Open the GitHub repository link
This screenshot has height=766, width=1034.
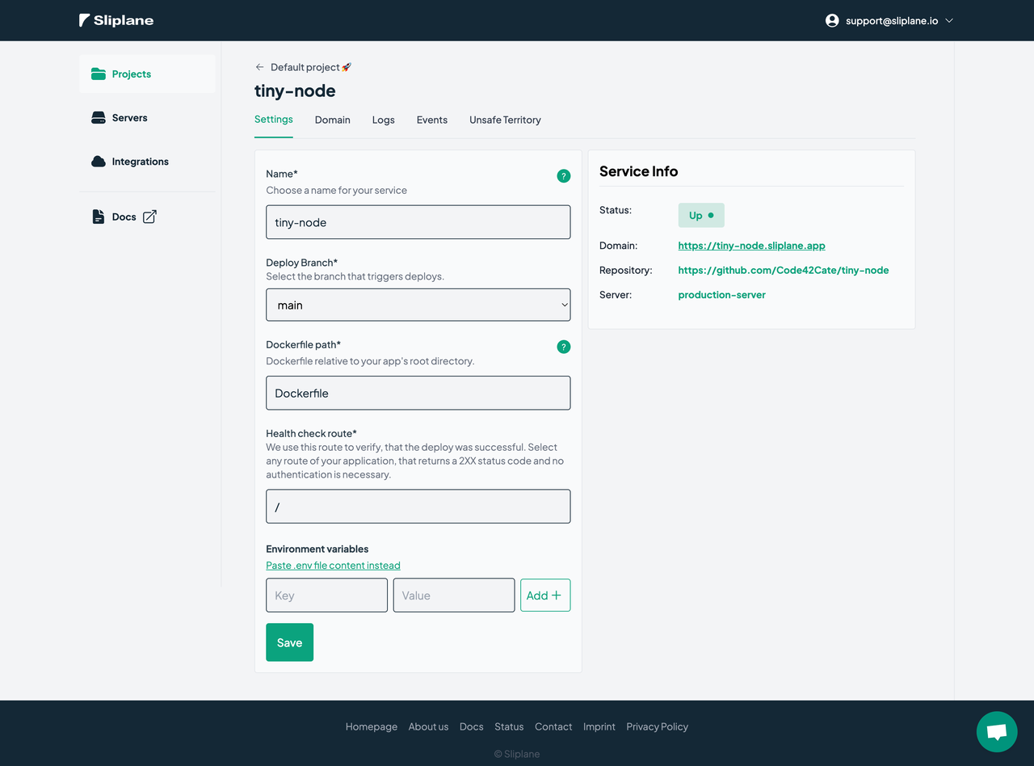(784, 270)
